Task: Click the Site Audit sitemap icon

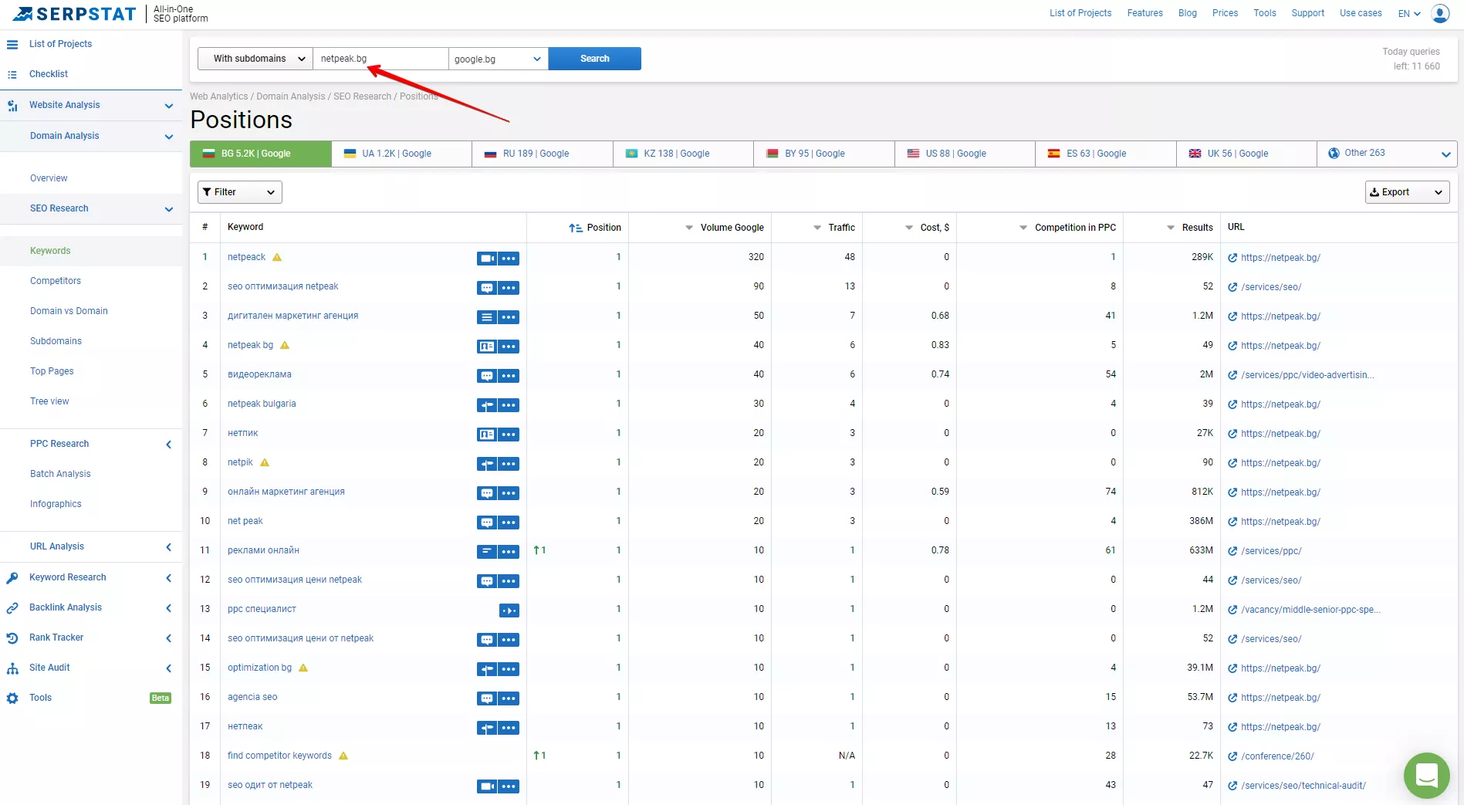Action: pyautogui.click(x=12, y=668)
